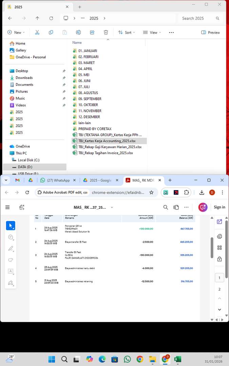Open the Acrobat page thumbnails grid icon

coord(220,248)
